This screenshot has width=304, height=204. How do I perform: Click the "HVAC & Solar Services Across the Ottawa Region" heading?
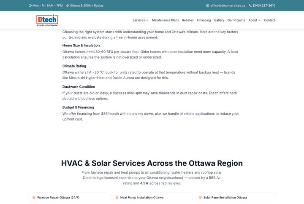pos(152,163)
